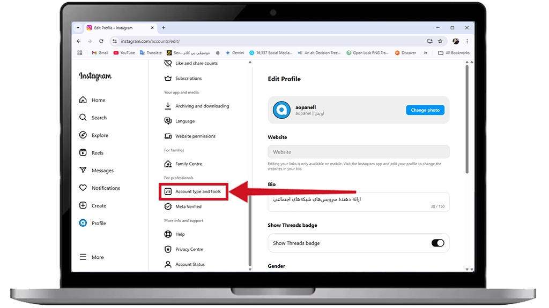
Task: Open Language settings
Action: coord(180,121)
